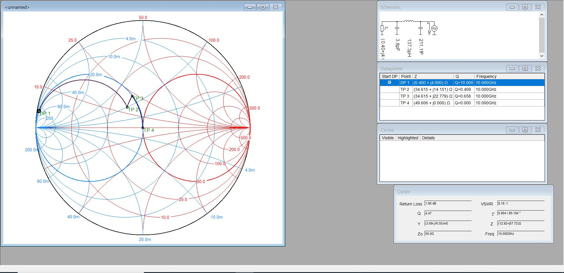Viewport: 564px width, 273px height.
Task: Click the Frequency column header in Datapoints
Action: pyautogui.click(x=486, y=76)
